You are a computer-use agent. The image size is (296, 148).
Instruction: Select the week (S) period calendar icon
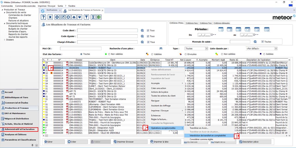point(230,29)
